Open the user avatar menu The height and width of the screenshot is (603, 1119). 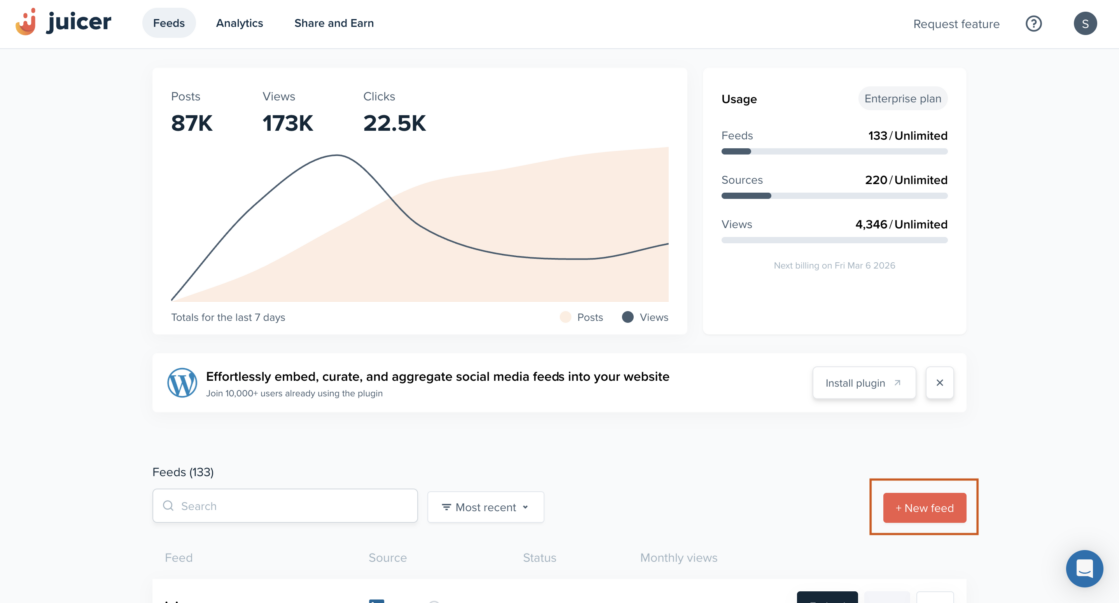1085,24
